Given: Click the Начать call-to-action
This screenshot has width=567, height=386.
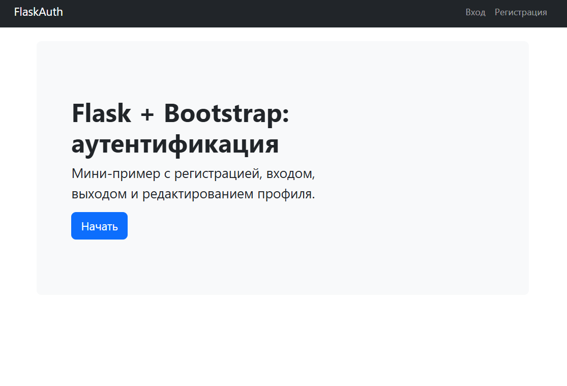Looking at the screenshot, I should (99, 225).
